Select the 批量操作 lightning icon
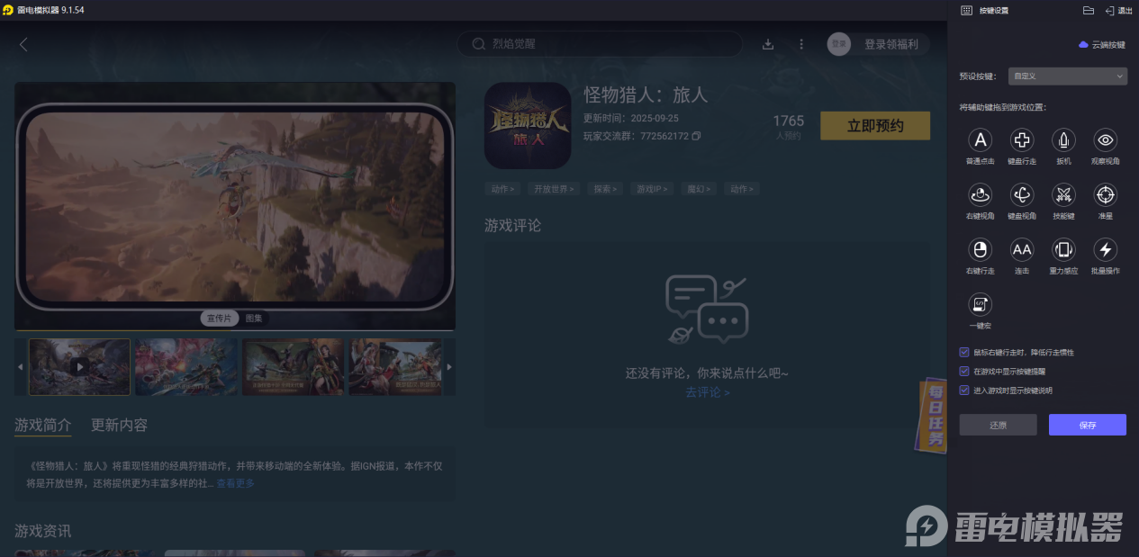This screenshot has width=1139, height=557. [x=1106, y=249]
